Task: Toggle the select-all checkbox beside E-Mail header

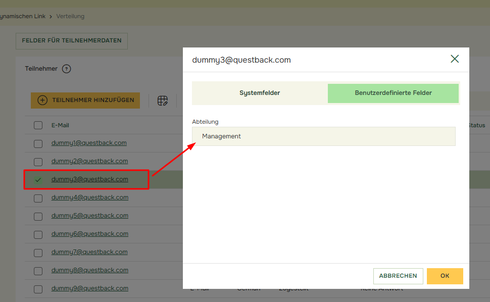Action: coord(38,125)
